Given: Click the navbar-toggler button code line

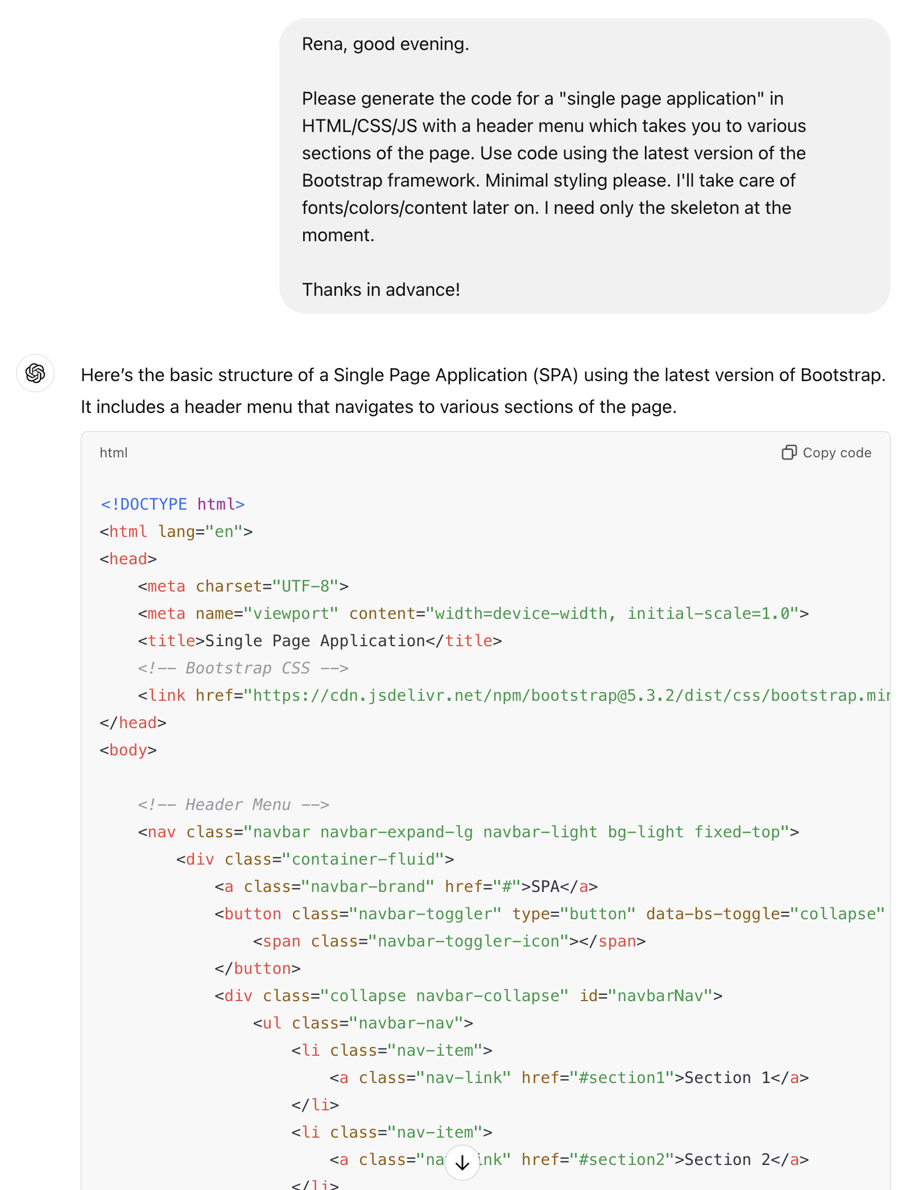Looking at the screenshot, I should tap(549, 914).
